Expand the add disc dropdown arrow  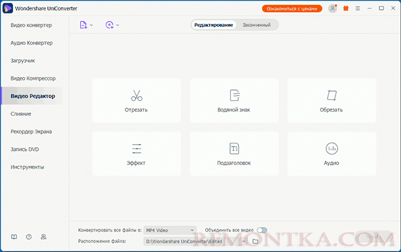point(117,25)
